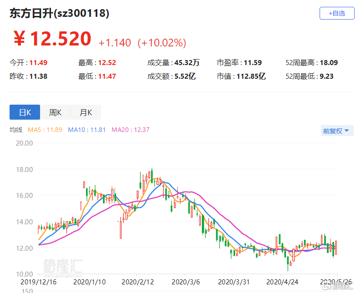The image size is (356, 293).
Task: Click the 12.00 price axis label
Action: pyautogui.click(x=24, y=248)
